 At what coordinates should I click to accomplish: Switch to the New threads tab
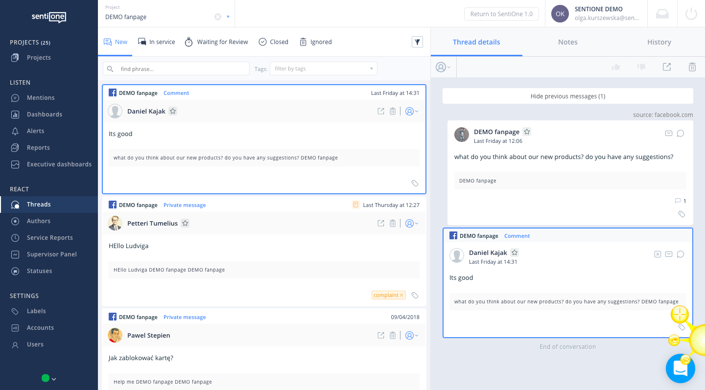coord(116,42)
